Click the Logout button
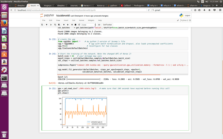Screen dimensions: 223x139 click(x=187, y=15)
